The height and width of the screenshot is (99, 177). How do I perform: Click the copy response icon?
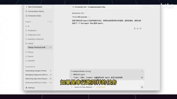click(x=135, y=29)
